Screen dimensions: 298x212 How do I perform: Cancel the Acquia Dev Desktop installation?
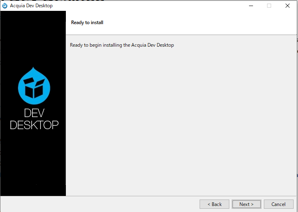(x=278, y=204)
